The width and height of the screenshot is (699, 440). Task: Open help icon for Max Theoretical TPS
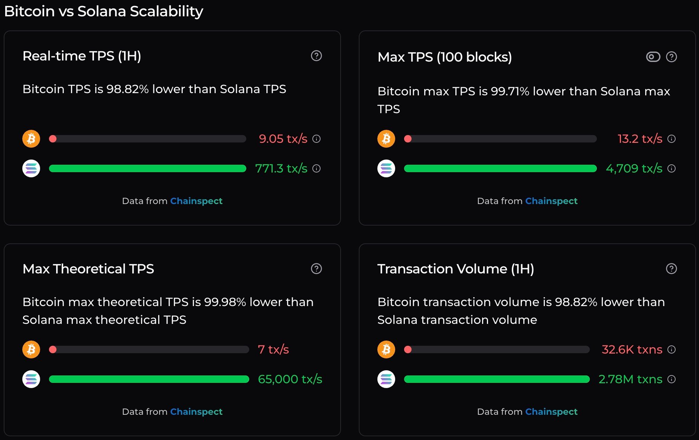pos(316,269)
